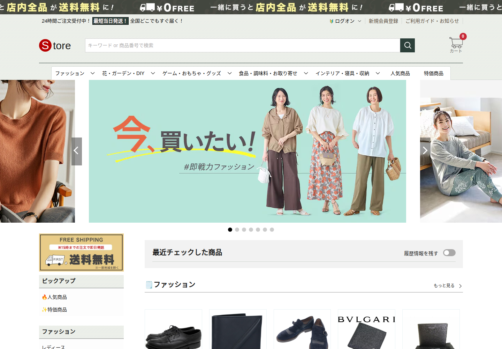Image resolution: width=502 pixels, height=349 pixels.
Task: Open 人気商品 in the navigation bar
Action: coord(400,73)
